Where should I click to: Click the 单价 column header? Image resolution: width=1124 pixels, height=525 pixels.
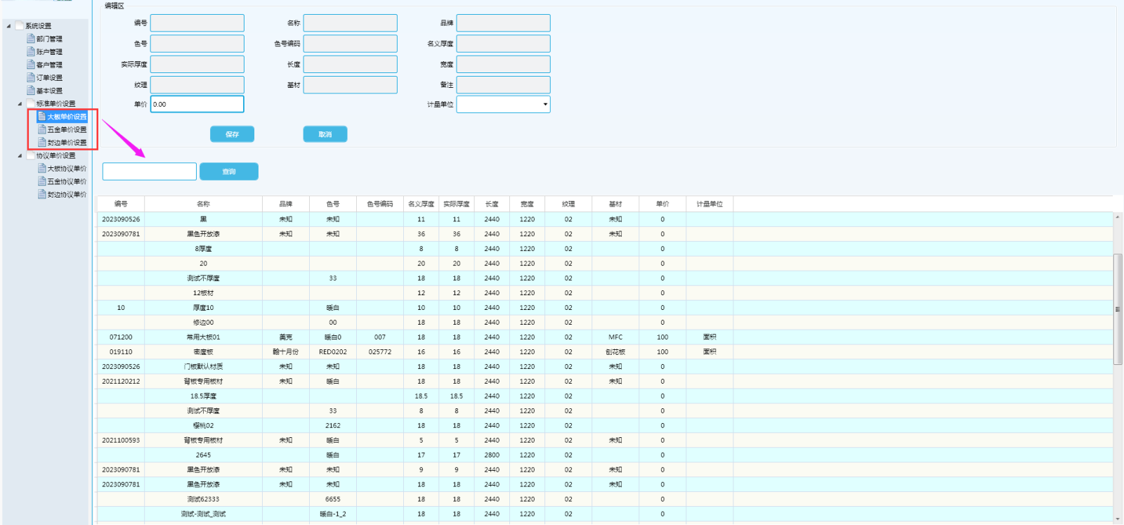pyautogui.click(x=662, y=204)
